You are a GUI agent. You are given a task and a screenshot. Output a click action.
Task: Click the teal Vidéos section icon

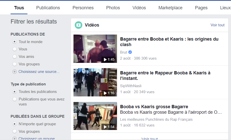pyautogui.click(x=79, y=25)
